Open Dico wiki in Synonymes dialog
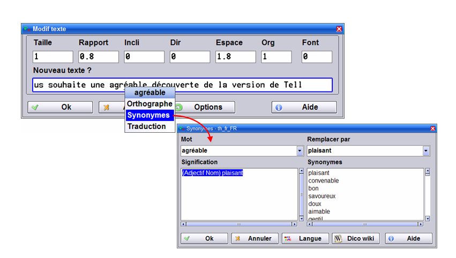 356,239
